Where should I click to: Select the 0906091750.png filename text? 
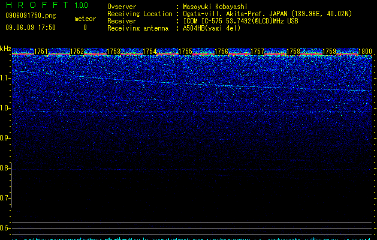click(x=31, y=16)
